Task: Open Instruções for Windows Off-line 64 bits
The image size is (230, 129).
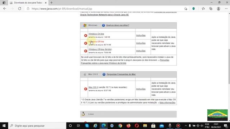Action: (141, 51)
